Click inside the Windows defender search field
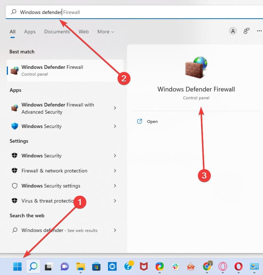 click(134, 12)
